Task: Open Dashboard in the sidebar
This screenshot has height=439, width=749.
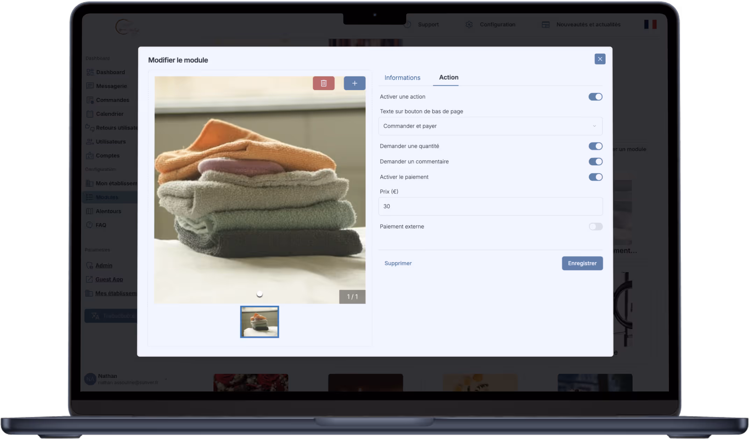Action: [110, 72]
